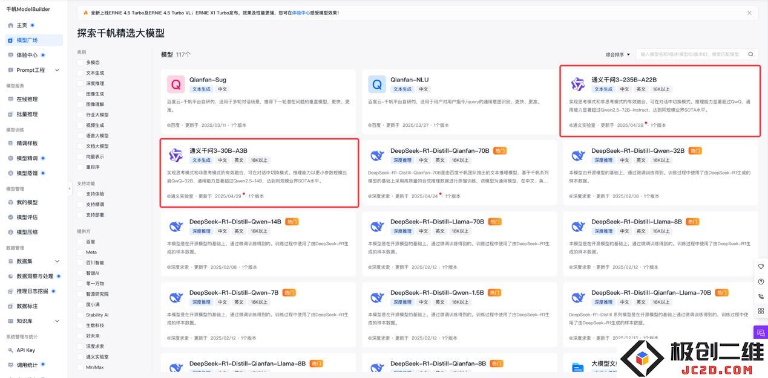The width and height of the screenshot is (768, 378).
Task: Click 热门 badge on DeepSeek-R1-Distill-Qwen-32B
Action: pos(695,151)
